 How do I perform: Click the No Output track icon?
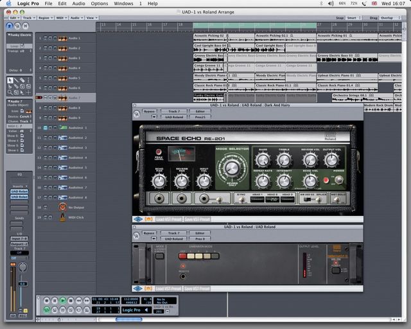(63, 208)
